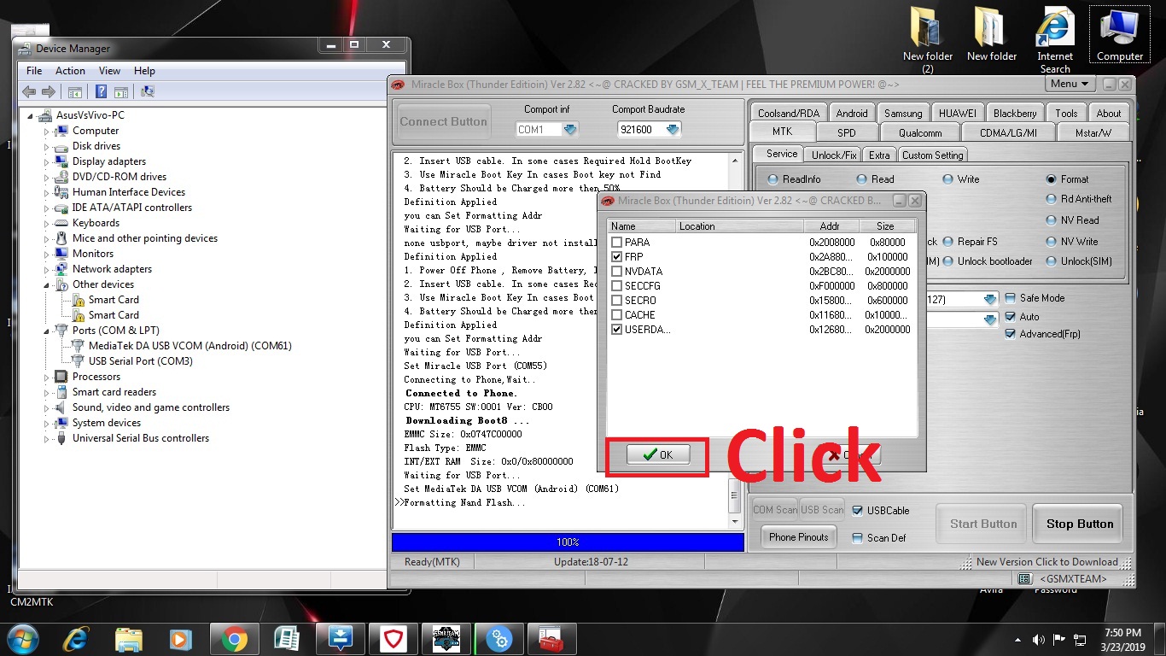This screenshot has width=1166, height=656.
Task: Open Device Manager File menu
Action: click(34, 71)
